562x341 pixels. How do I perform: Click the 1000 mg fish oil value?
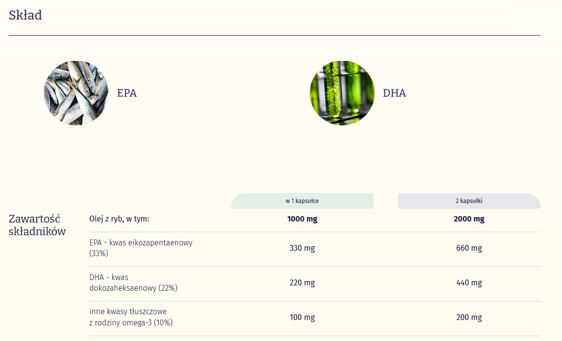(x=302, y=219)
